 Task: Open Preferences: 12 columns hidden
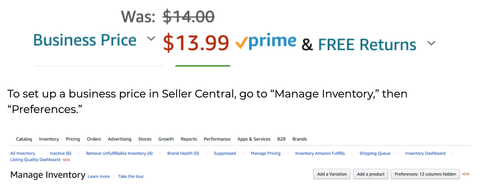click(425, 174)
